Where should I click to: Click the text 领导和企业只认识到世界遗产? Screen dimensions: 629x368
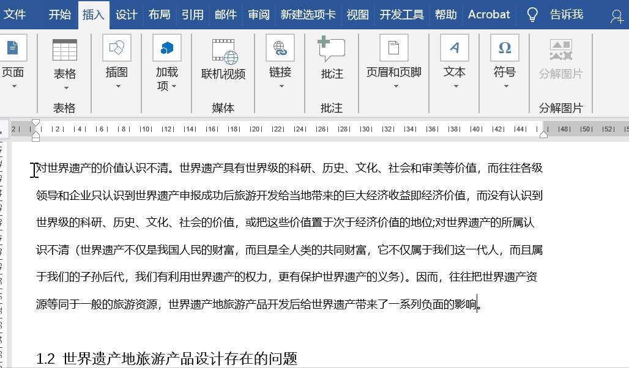pos(108,195)
